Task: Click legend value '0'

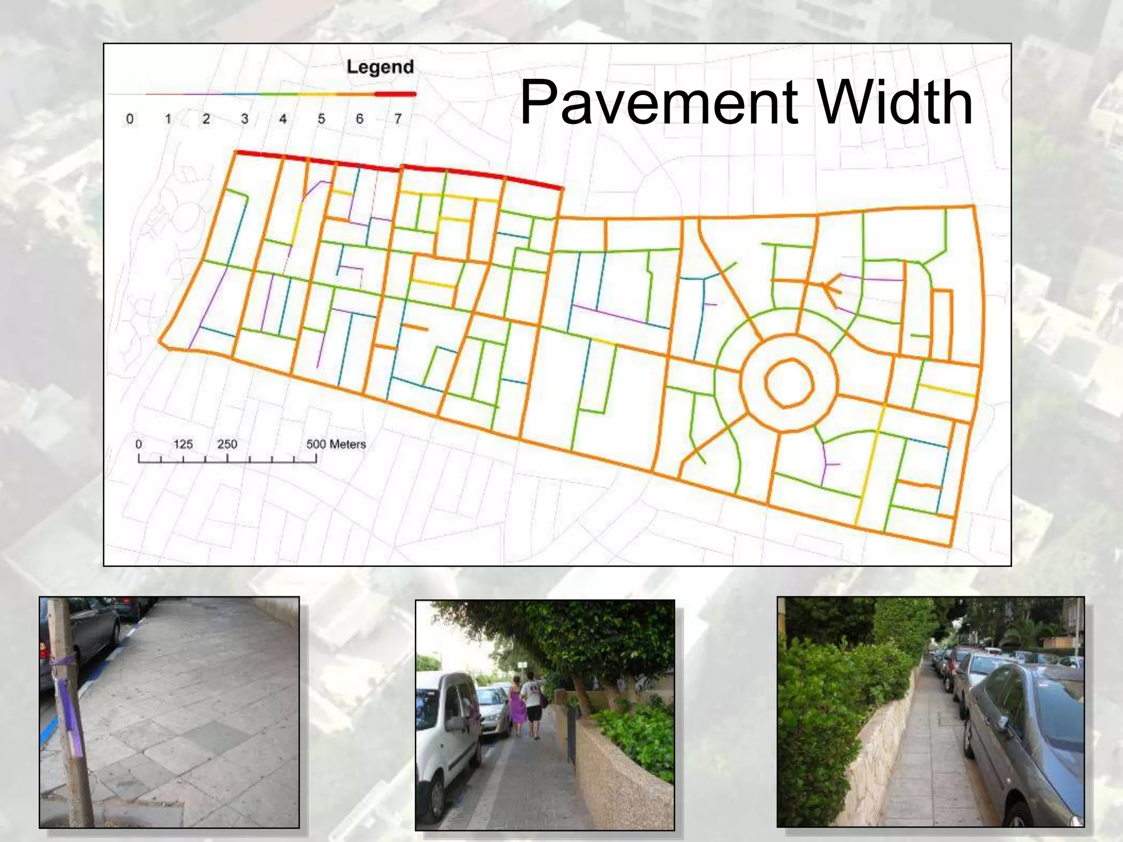Action: pyautogui.click(x=129, y=118)
